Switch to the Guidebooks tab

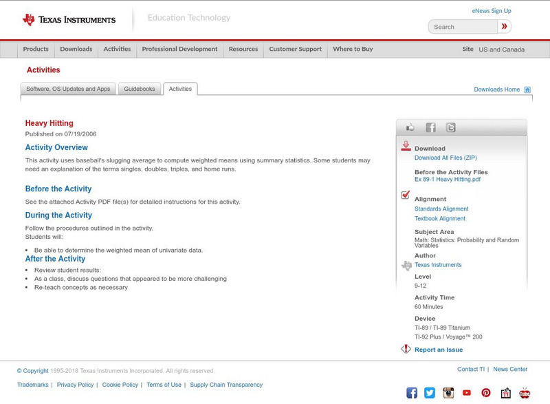tap(139, 89)
